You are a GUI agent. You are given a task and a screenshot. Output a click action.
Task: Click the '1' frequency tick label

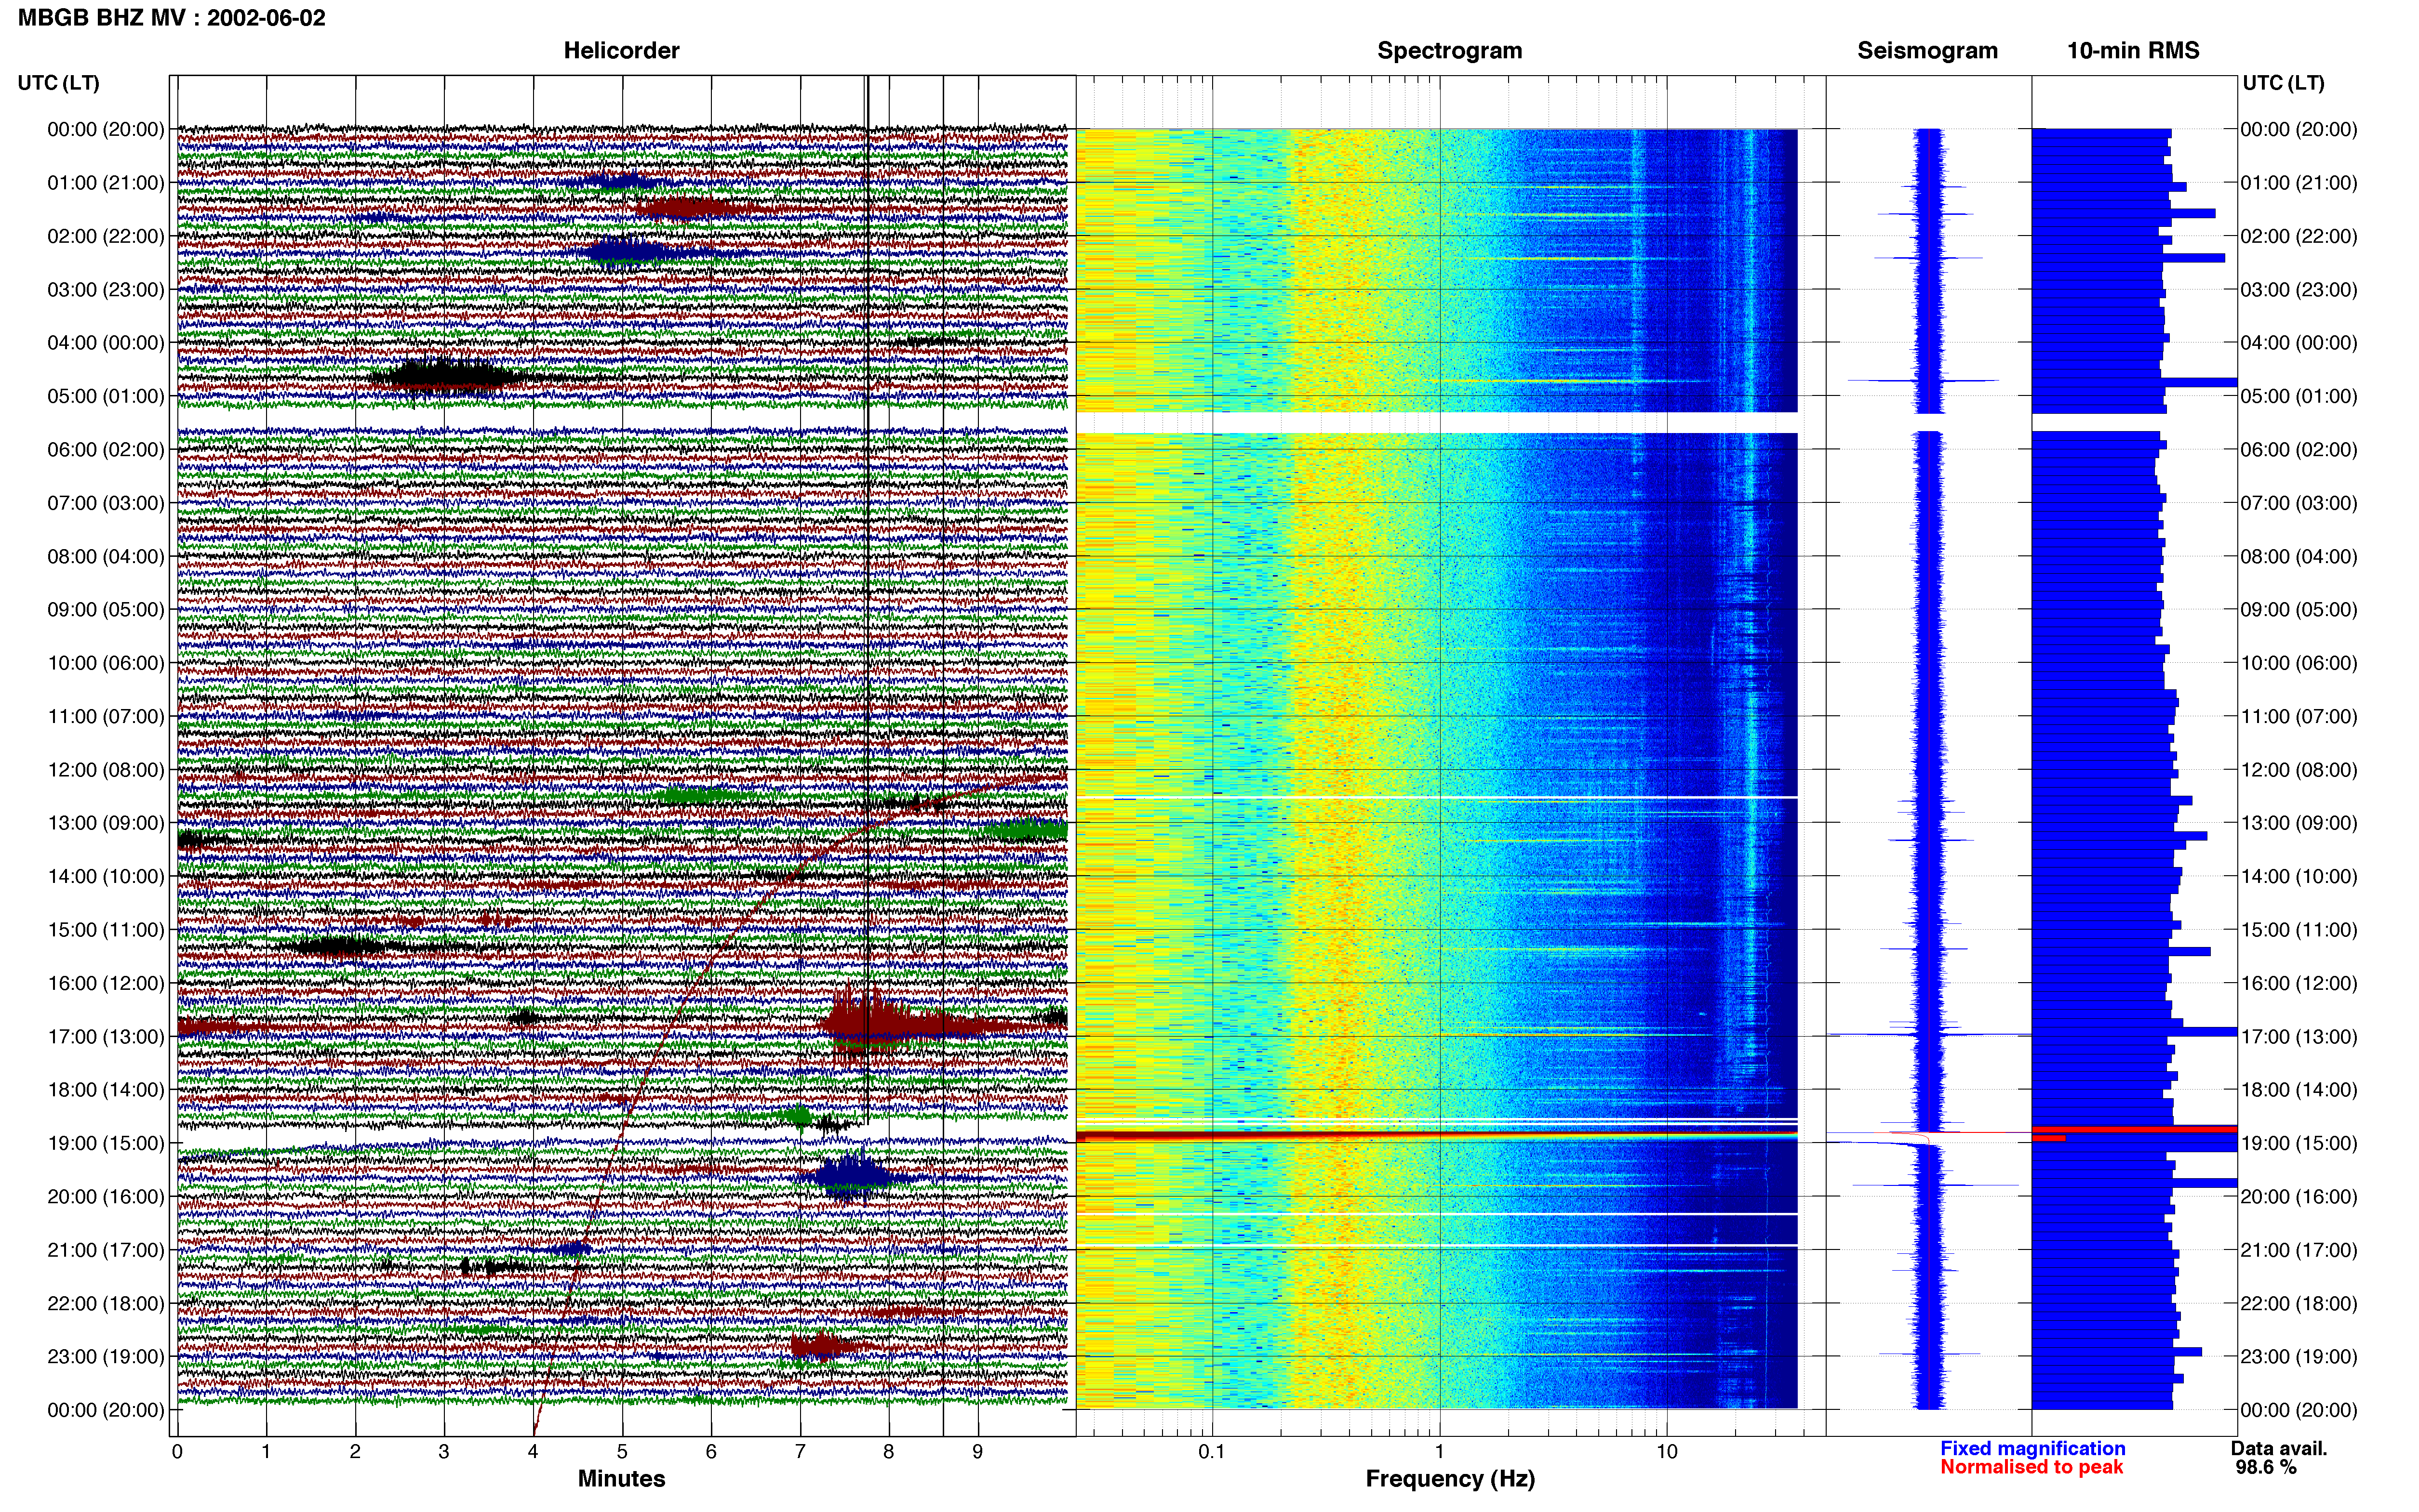pos(1440,1452)
